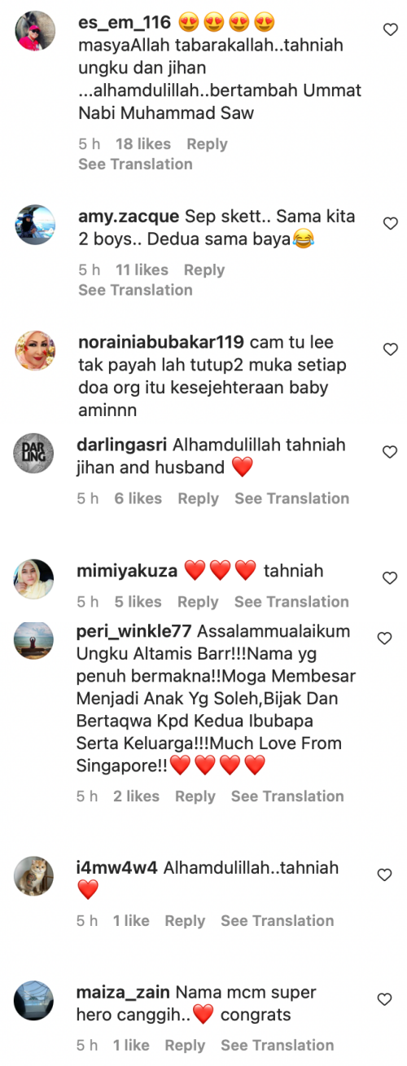See Translation for peri_winkle77's comment
The height and width of the screenshot is (1066, 407).
[x=288, y=796]
